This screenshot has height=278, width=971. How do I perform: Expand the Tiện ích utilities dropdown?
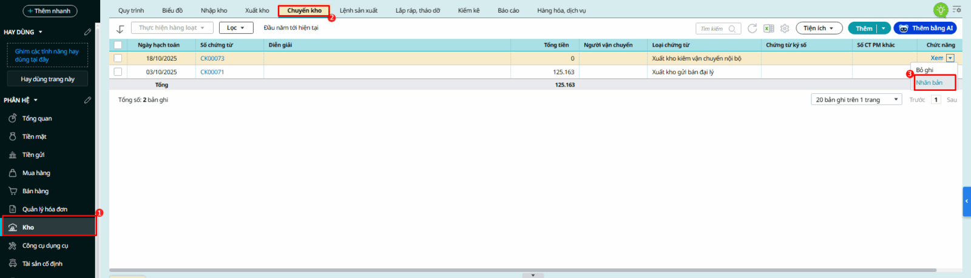pos(819,28)
